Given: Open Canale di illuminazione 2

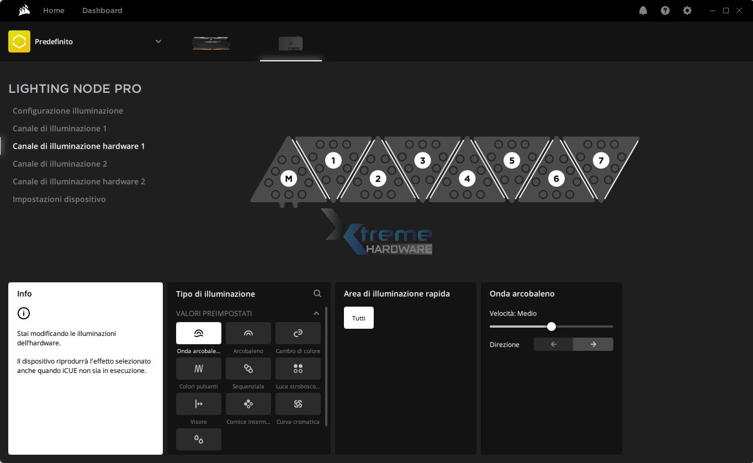Looking at the screenshot, I should pyautogui.click(x=60, y=164).
